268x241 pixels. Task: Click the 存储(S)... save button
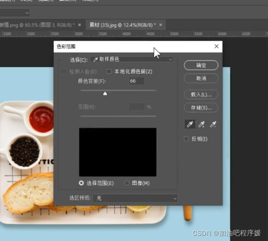pyautogui.click(x=201, y=107)
